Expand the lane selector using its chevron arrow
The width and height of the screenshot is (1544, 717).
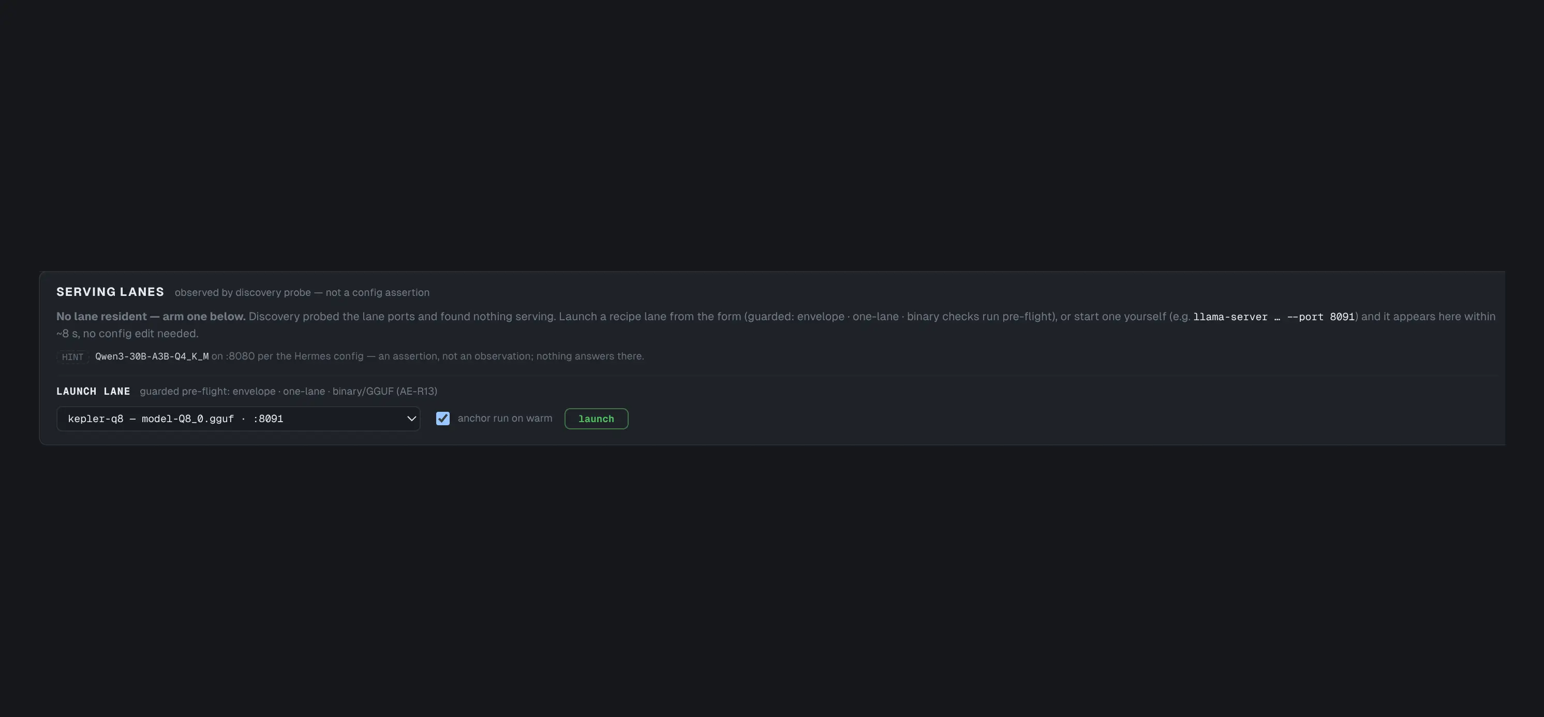(x=411, y=419)
